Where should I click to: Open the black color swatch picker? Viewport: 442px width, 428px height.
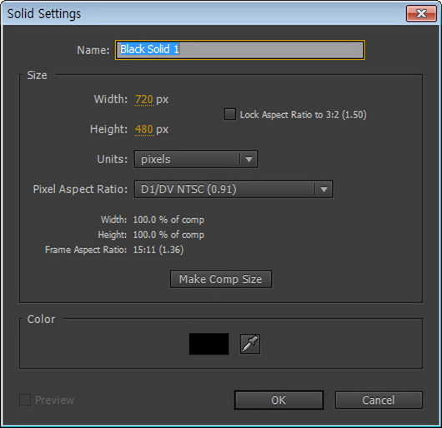coord(208,344)
